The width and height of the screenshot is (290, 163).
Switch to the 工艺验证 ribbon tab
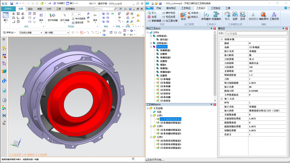(215, 8)
